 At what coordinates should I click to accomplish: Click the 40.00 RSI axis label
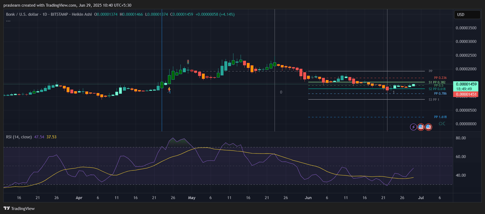coord(461,175)
